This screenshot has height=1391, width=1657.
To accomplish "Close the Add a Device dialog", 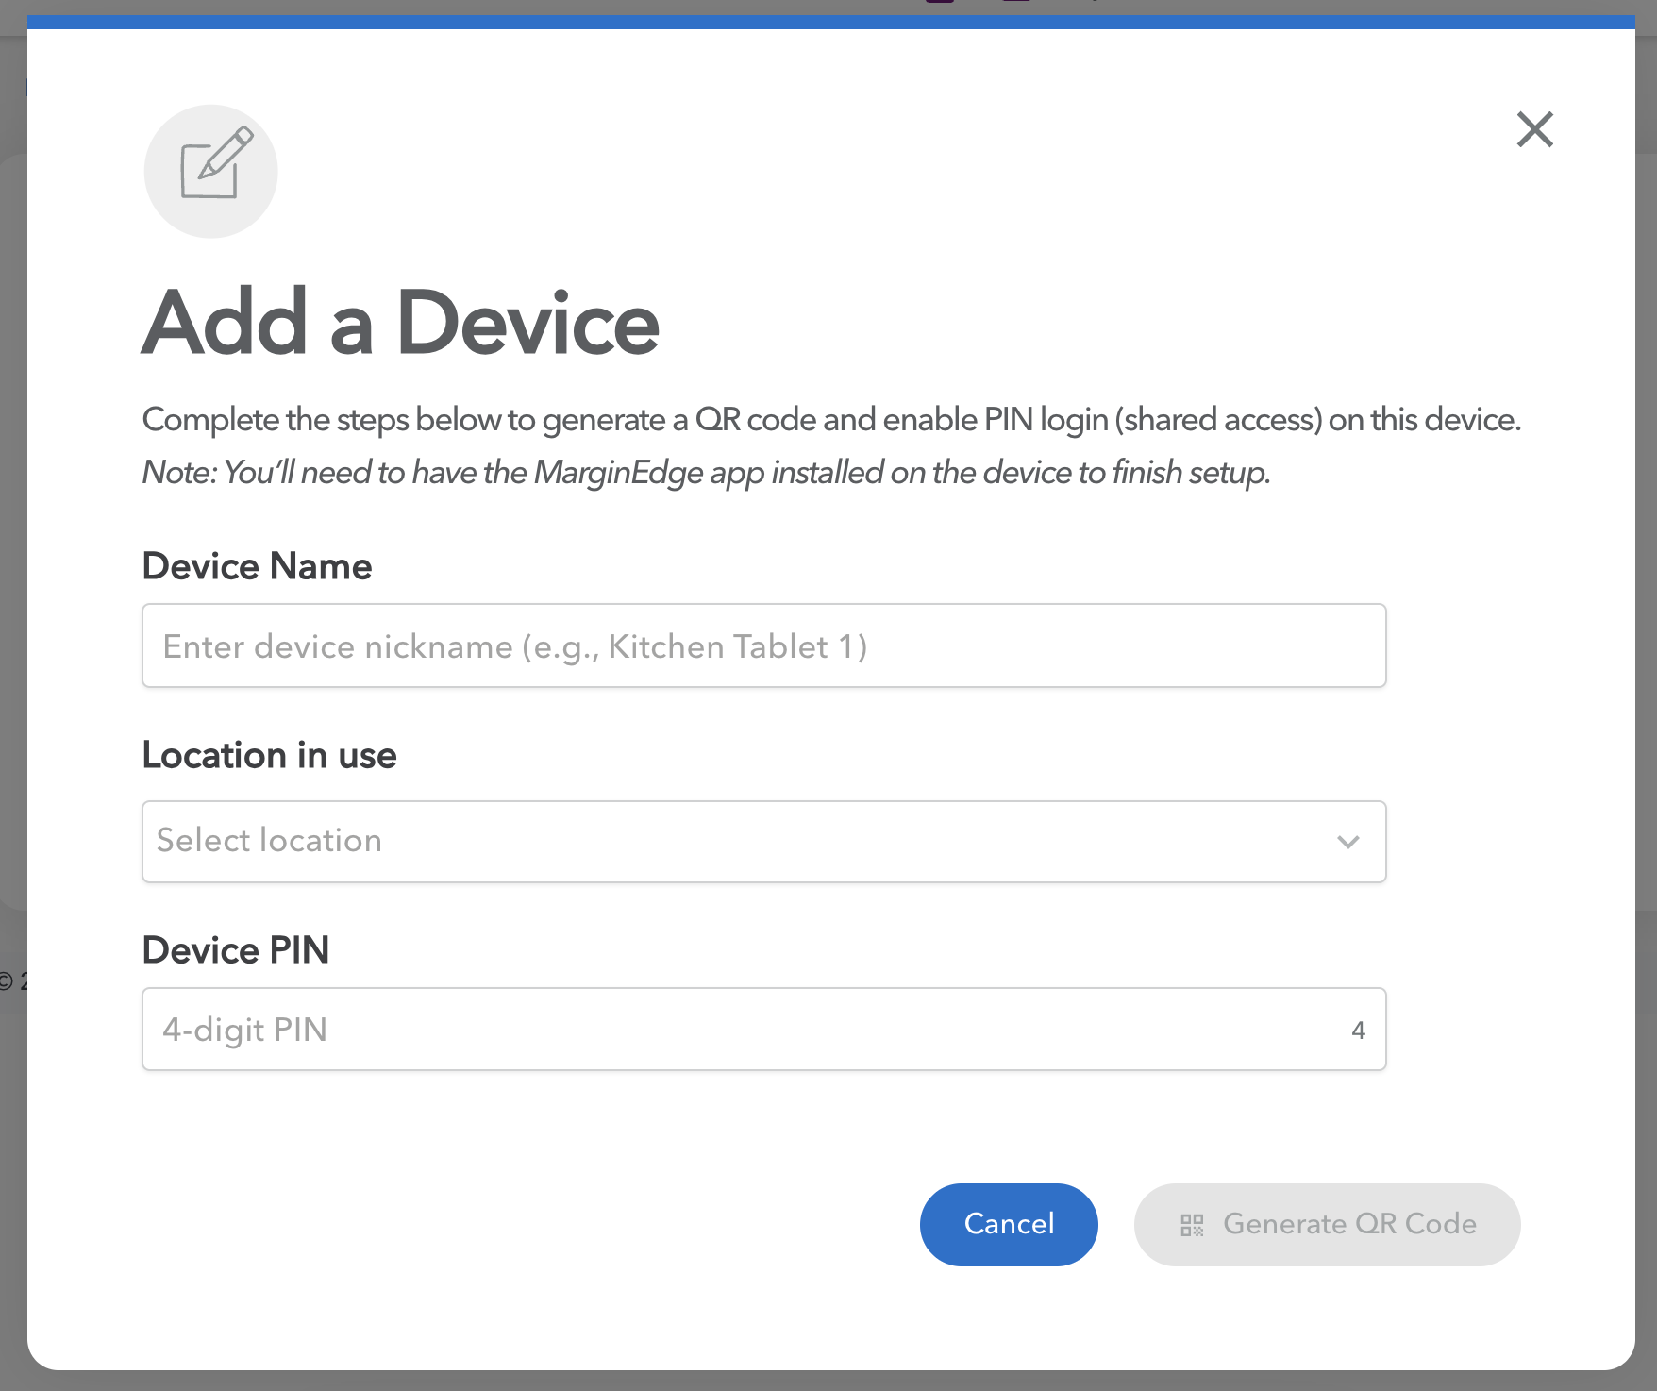I will pyautogui.click(x=1534, y=130).
